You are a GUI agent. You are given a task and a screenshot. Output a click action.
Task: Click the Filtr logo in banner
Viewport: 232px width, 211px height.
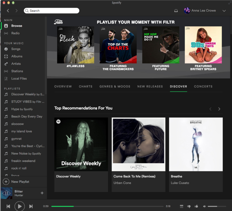tap(58, 22)
